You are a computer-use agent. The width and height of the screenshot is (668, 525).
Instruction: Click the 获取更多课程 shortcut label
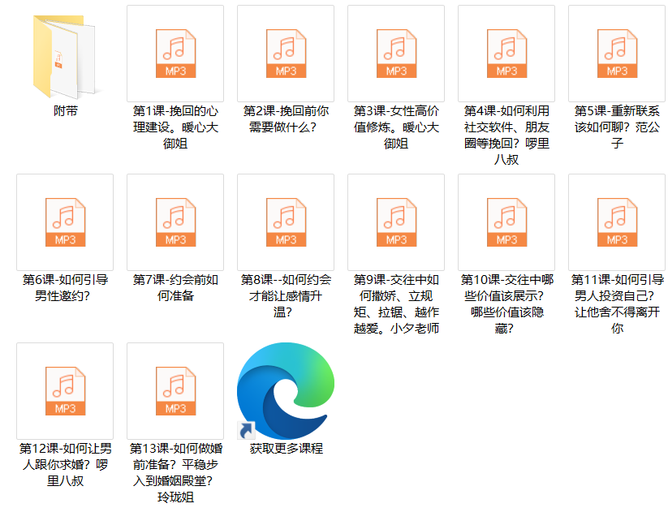pos(286,449)
